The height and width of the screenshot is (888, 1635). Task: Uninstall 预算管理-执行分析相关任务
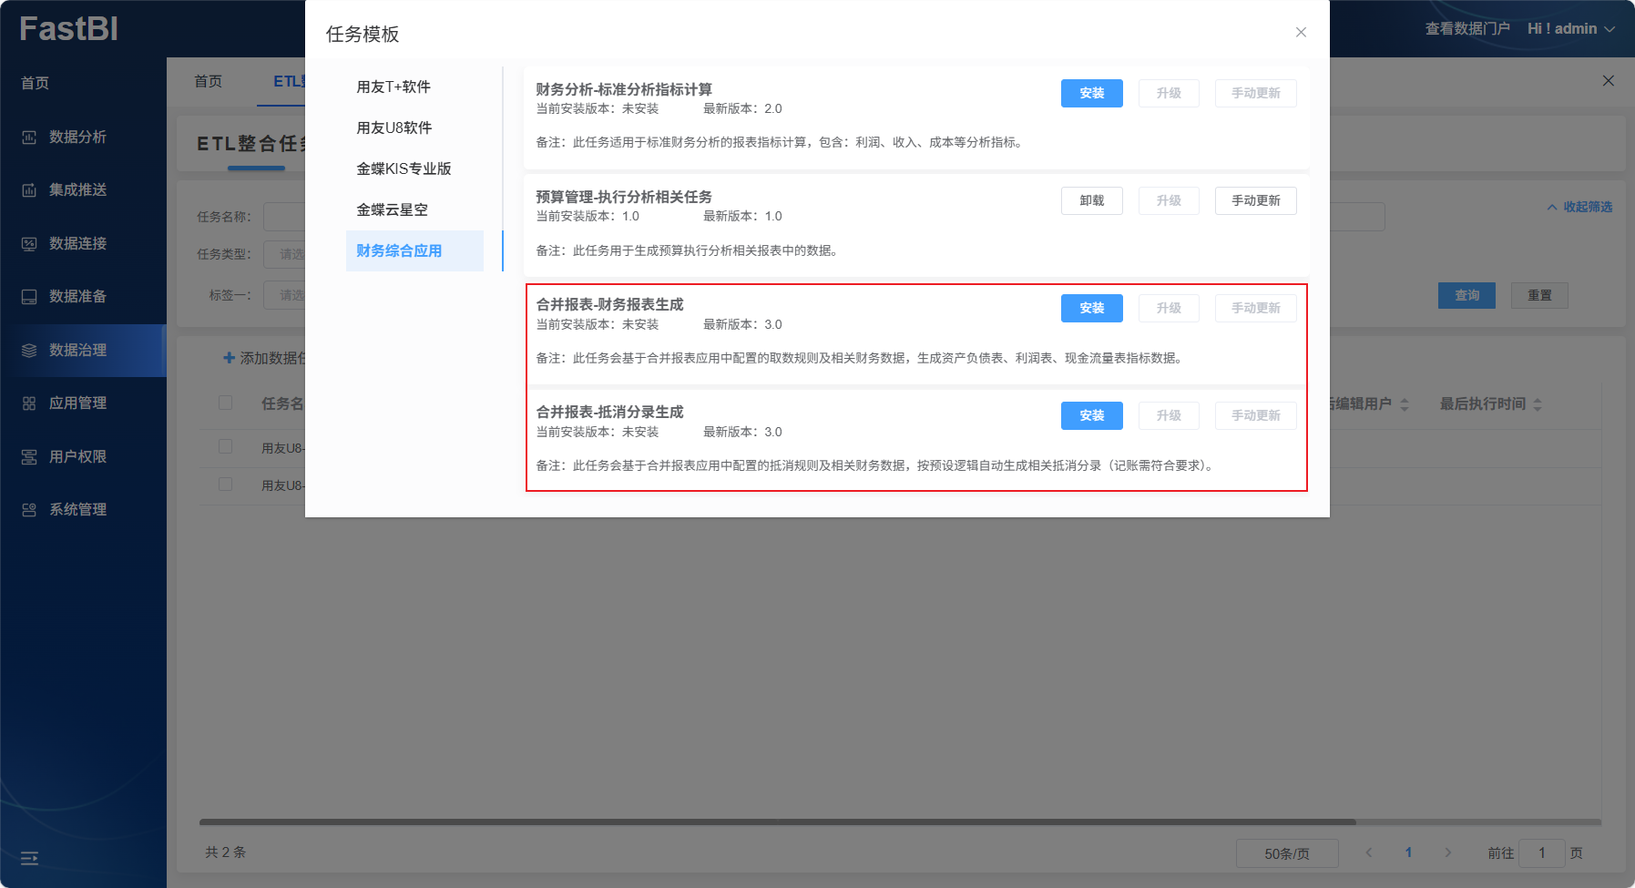coord(1091,201)
